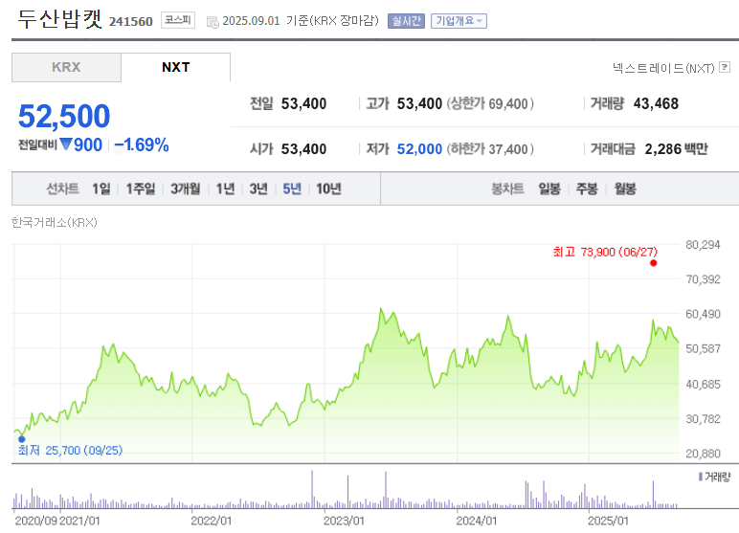Click the 80,294 price axis label

(x=703, y=245)
